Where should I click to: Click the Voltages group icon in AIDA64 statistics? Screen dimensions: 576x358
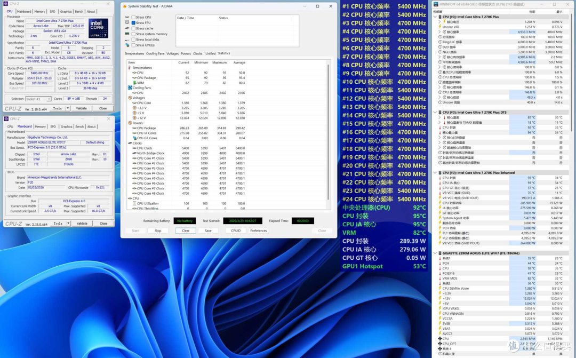(x=130, y=98)
